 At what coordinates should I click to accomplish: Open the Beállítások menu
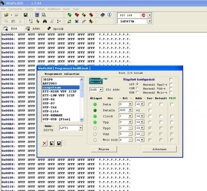pyautogui.click(x=54, y=9)
